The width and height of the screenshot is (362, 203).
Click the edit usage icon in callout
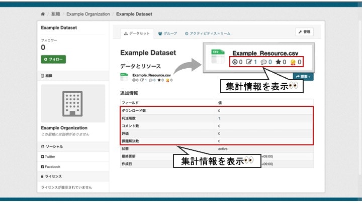tap(249, 62)
